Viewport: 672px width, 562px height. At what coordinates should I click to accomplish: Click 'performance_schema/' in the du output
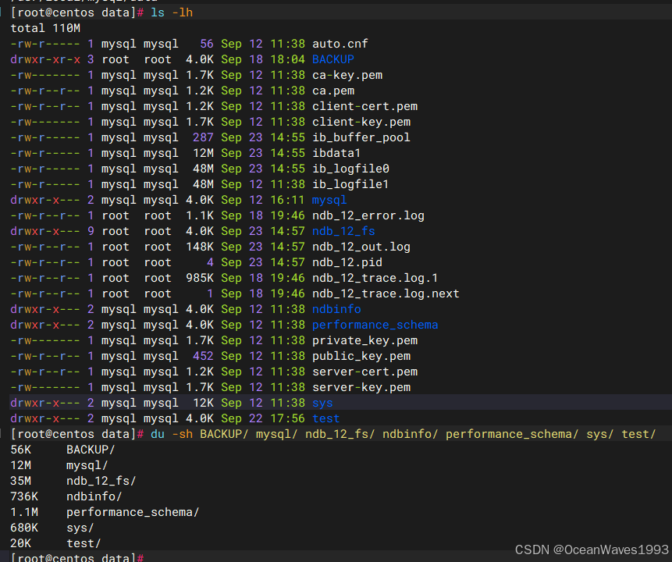coord(133,512)
